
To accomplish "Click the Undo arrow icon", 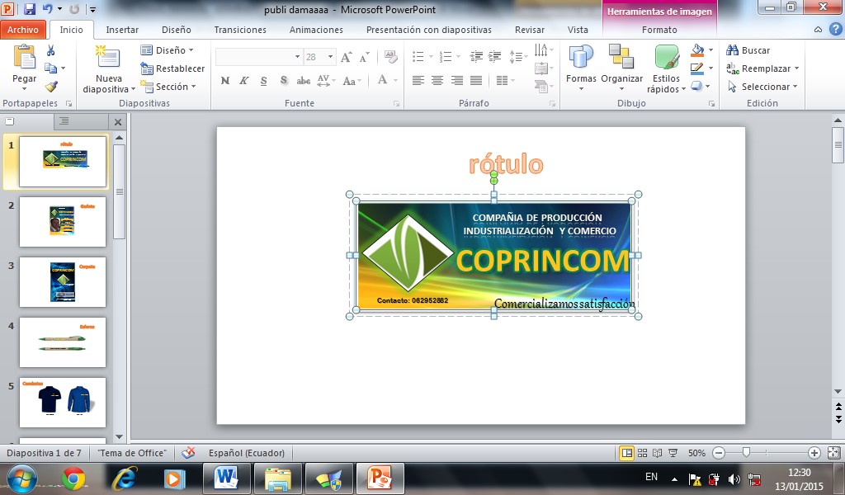I will coord(48,8).
